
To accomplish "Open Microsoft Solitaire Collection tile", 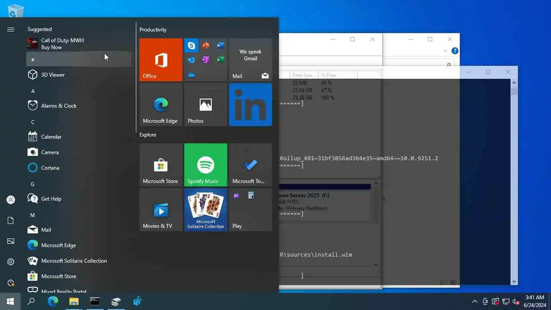I will click(x=206, y=210).
